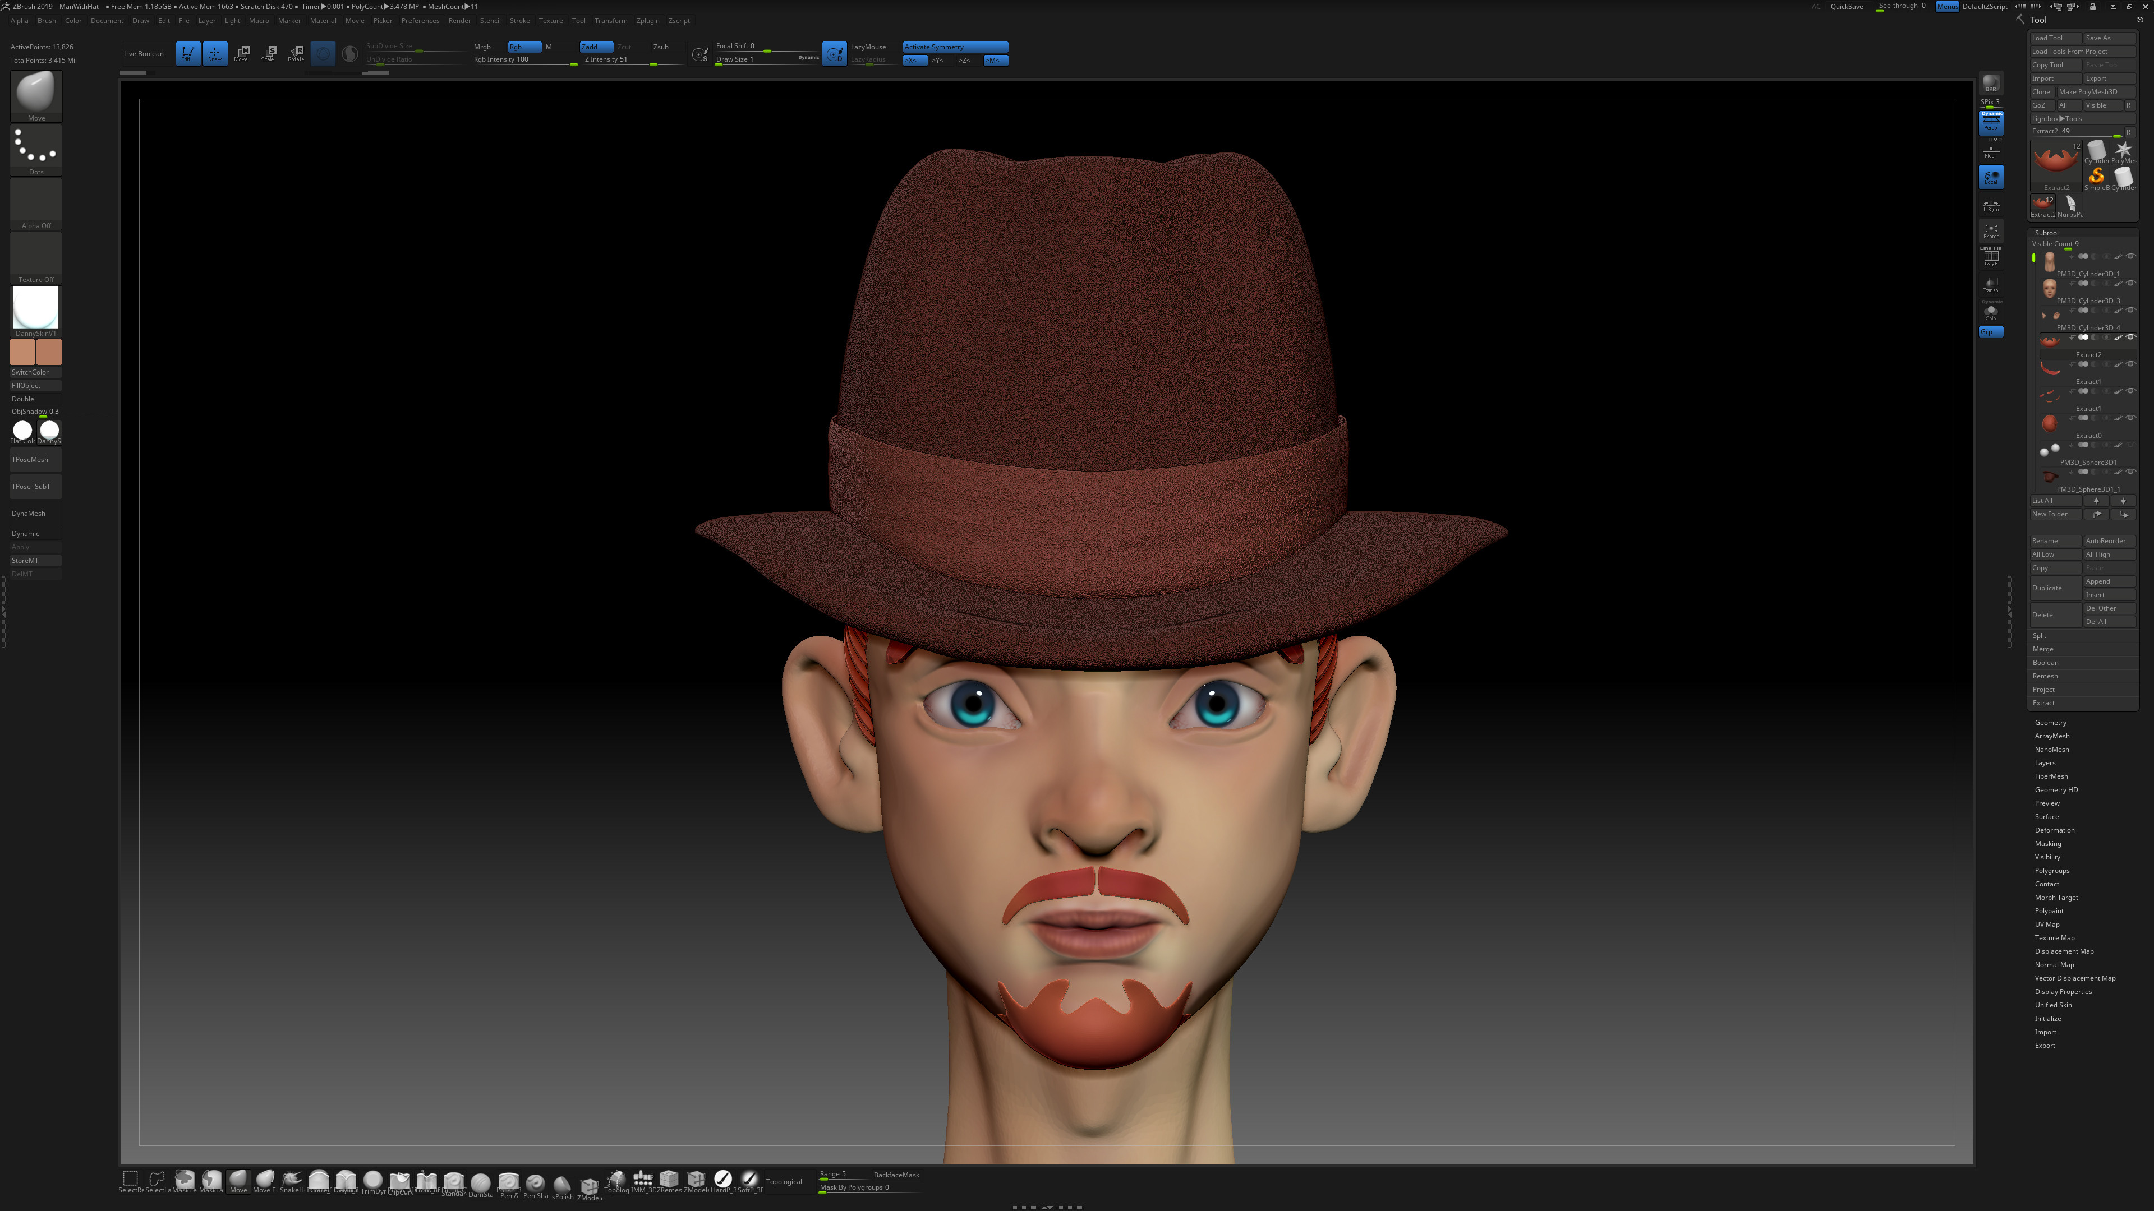Expand the Deformation palette section

click(x=2054, y=830)
